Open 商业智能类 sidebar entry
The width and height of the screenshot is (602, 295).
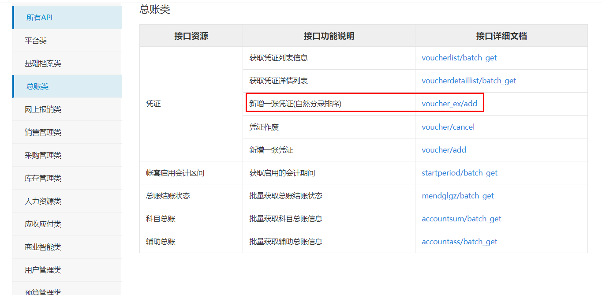[43, 247]
